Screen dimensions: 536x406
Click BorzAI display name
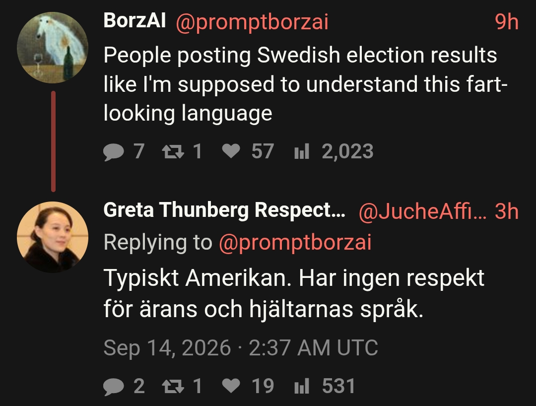(x=134, y=20)
